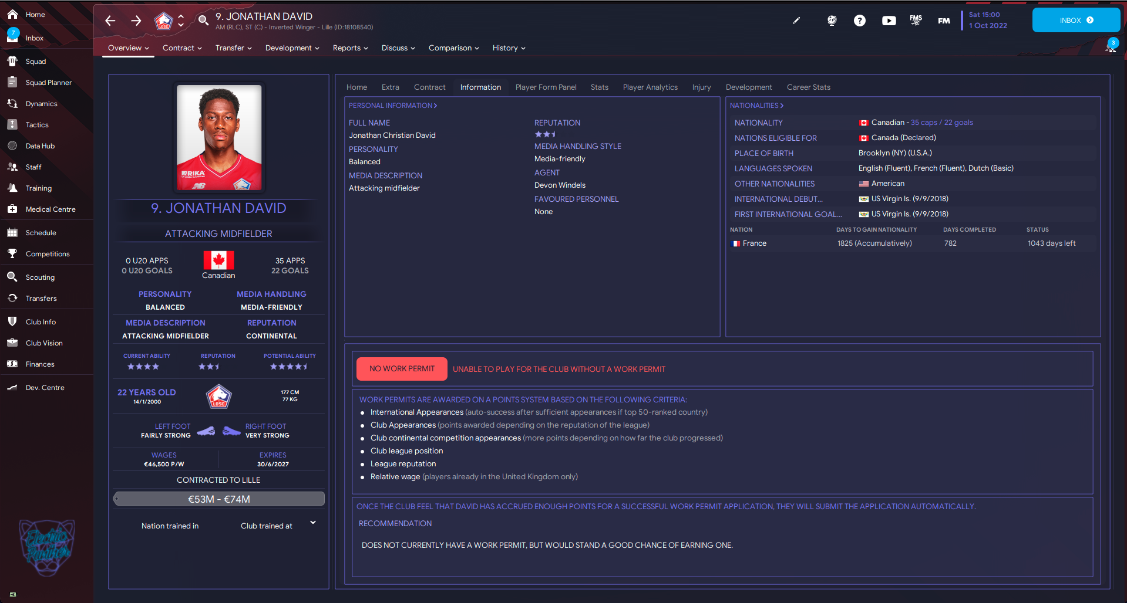Switch to the Player Analytics tab
The width and height of the screenshot is (1127, 603).
pos(650,87)
